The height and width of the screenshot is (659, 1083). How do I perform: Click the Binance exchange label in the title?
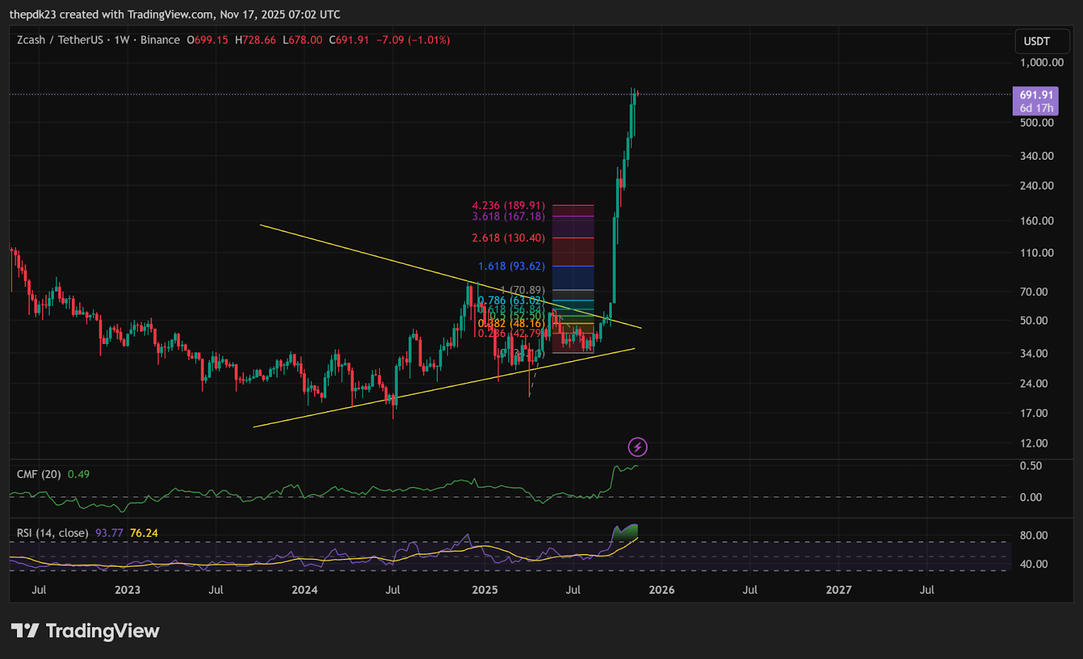(x=160, y=40)
